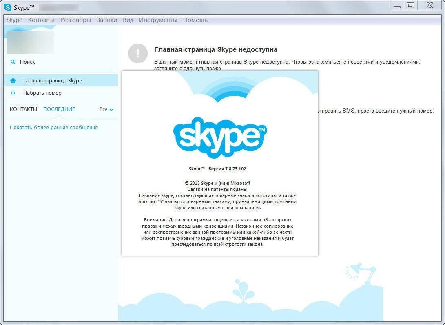Expand the Все filter dropdown
The width and height of the screenshot is (445, 325).
pos(106,109)
